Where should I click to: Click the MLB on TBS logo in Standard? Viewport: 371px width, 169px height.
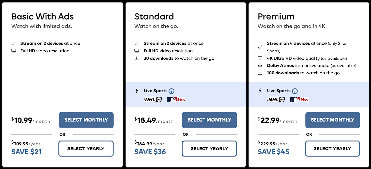(176, 99)
